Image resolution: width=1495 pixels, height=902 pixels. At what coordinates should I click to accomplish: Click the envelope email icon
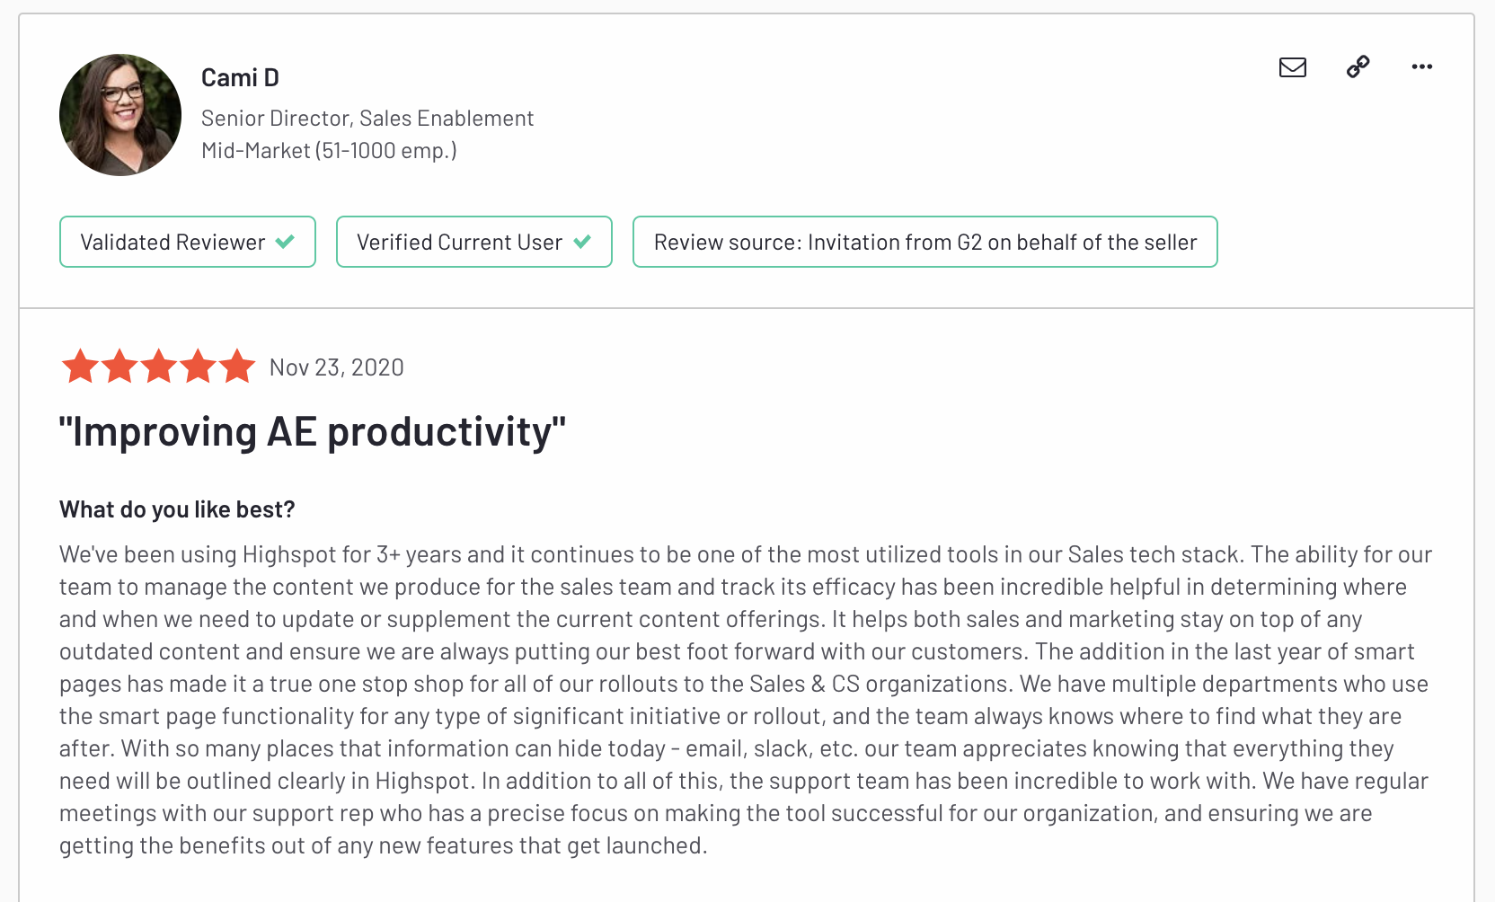tap(1292, 67)
